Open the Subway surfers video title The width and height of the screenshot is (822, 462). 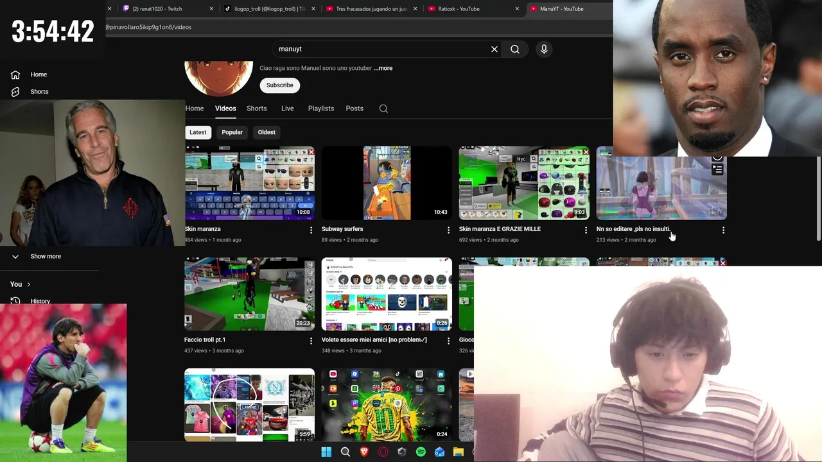pyautogui.click(x=342, y=229)
